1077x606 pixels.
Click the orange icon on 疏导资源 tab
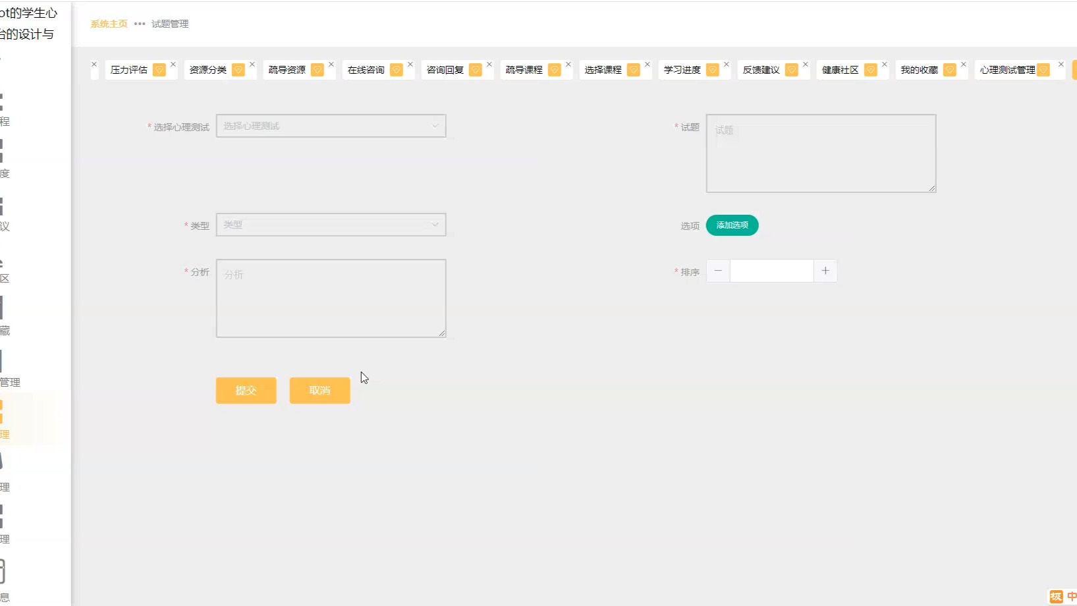pos(318,70)
